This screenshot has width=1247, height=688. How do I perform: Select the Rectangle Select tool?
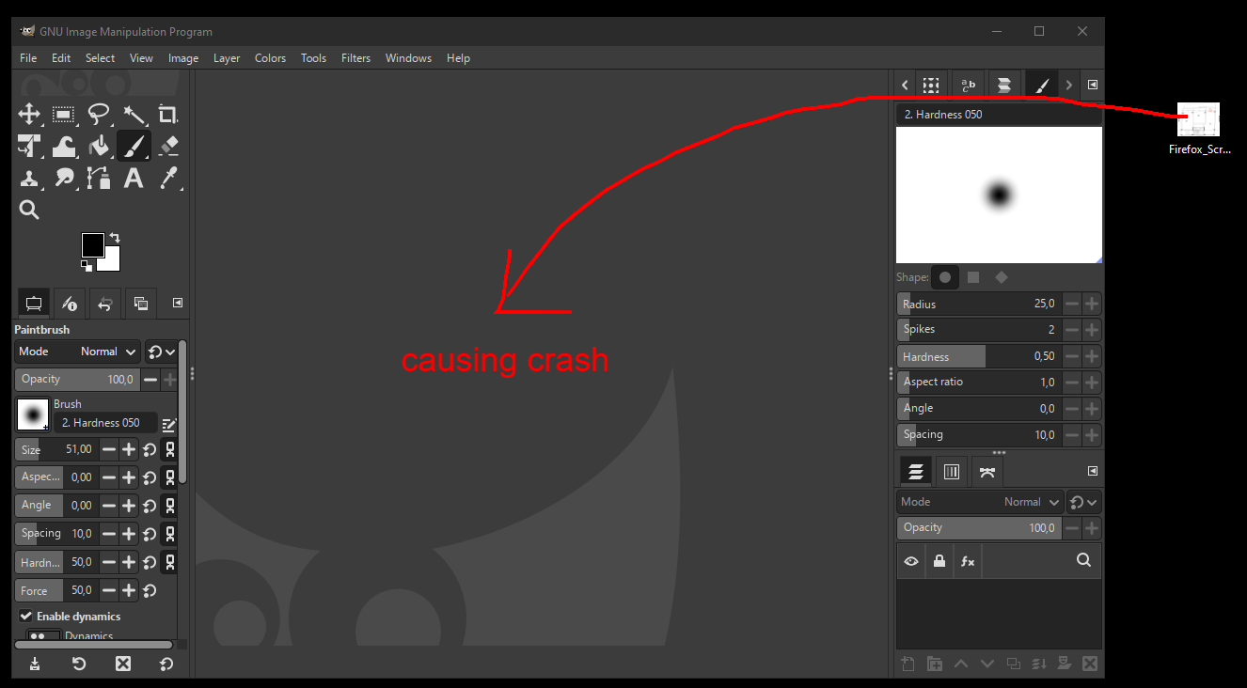[64, 115]
